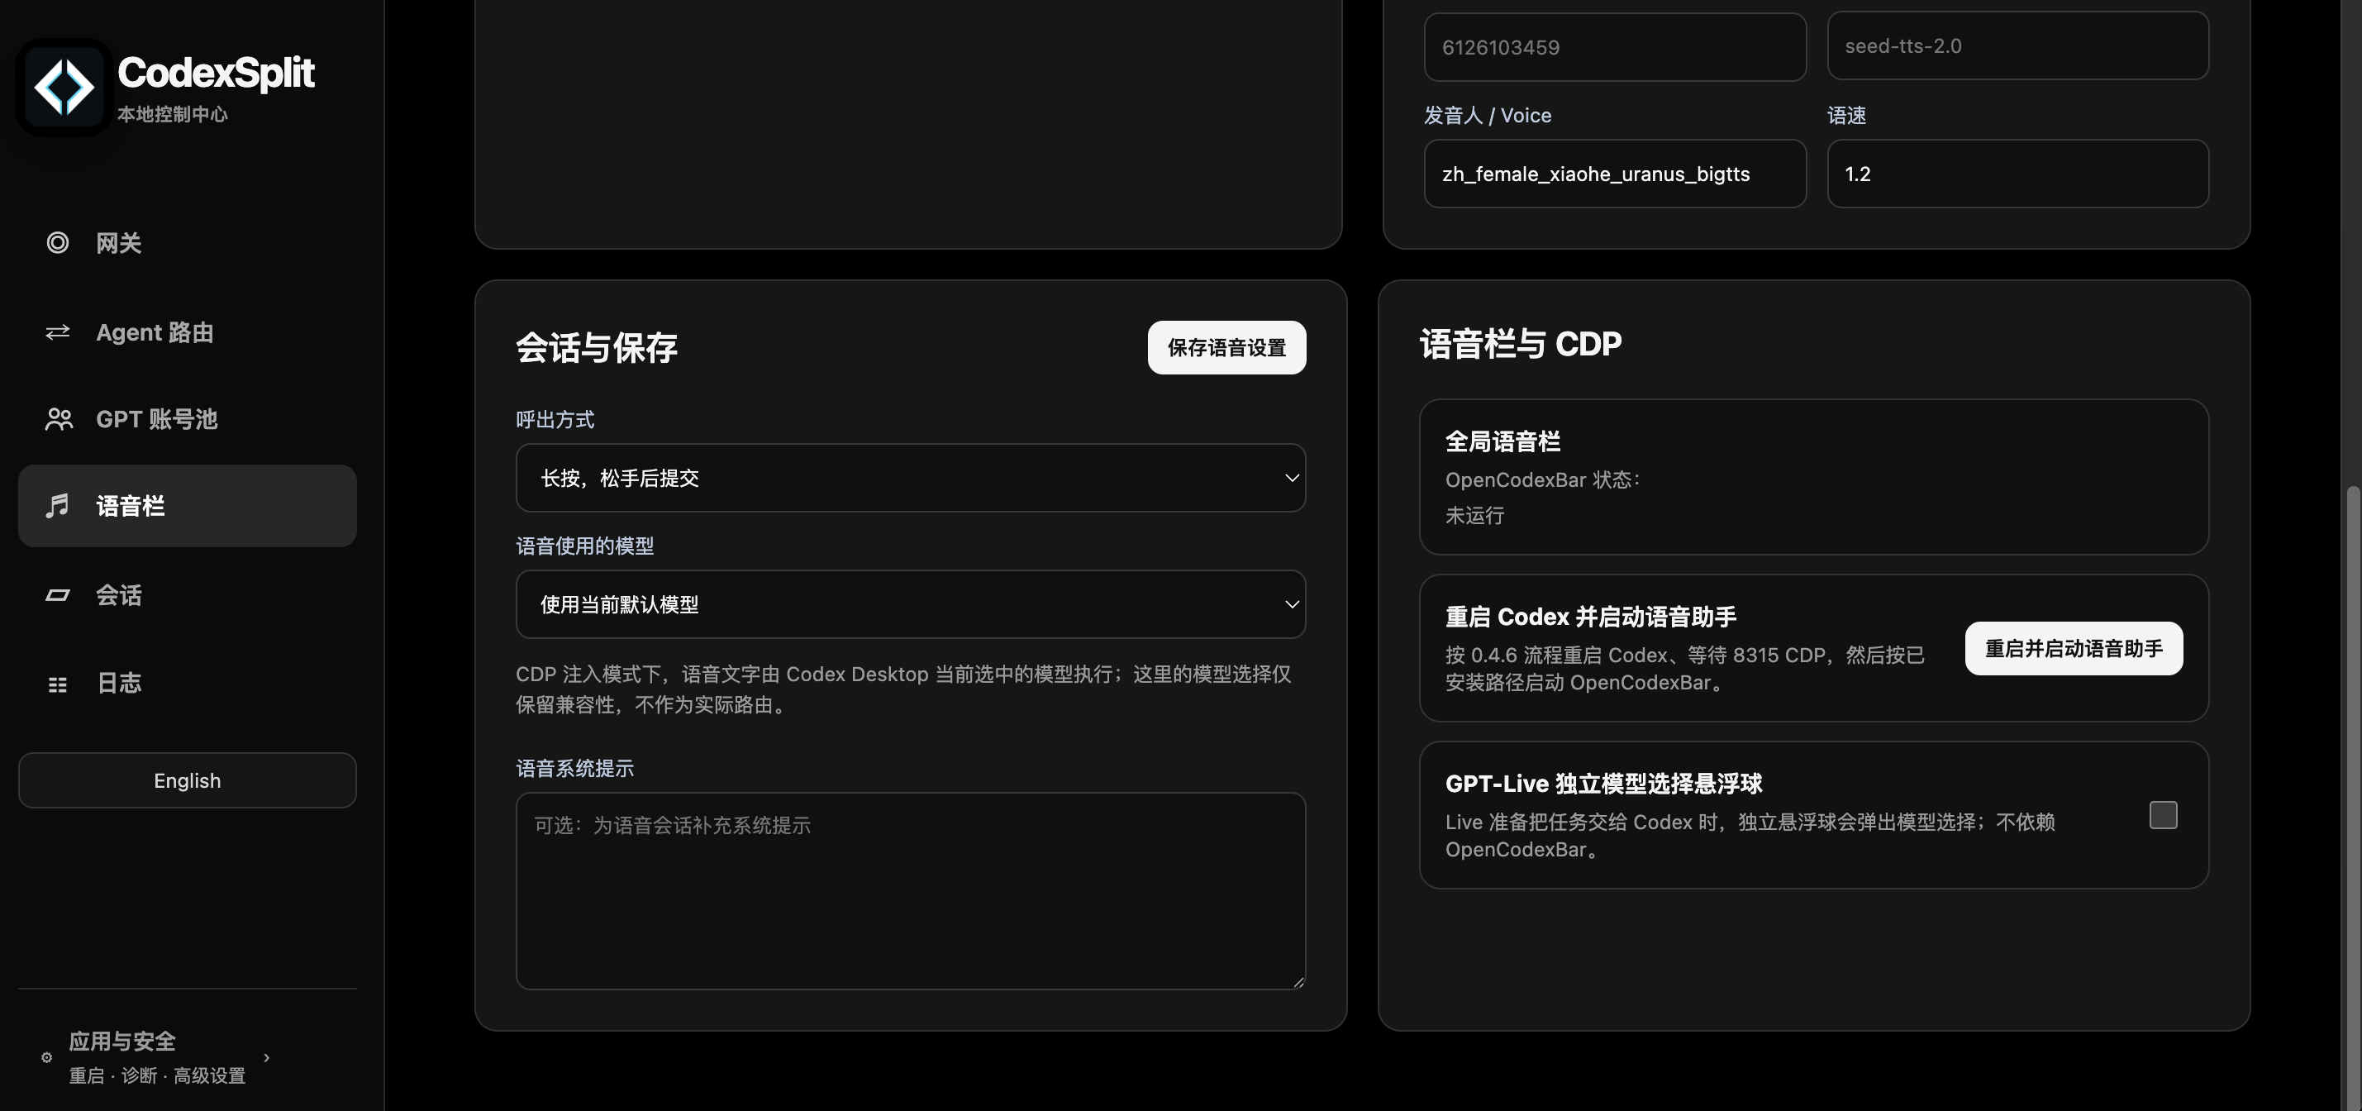Click the page vertical scrollbar thumb
Image resolution: width=2362 pixels, height=1111 pixels.
click(x=2355, y=799)
